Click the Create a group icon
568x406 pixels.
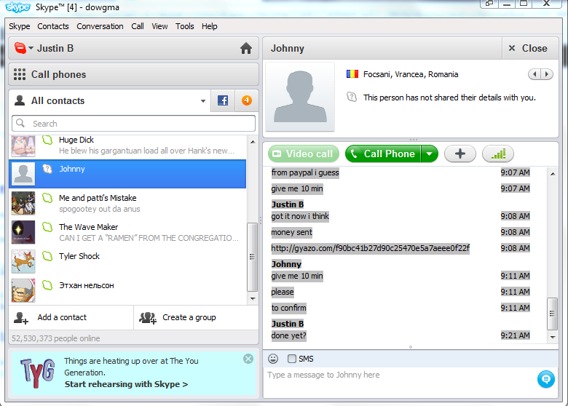148,318
